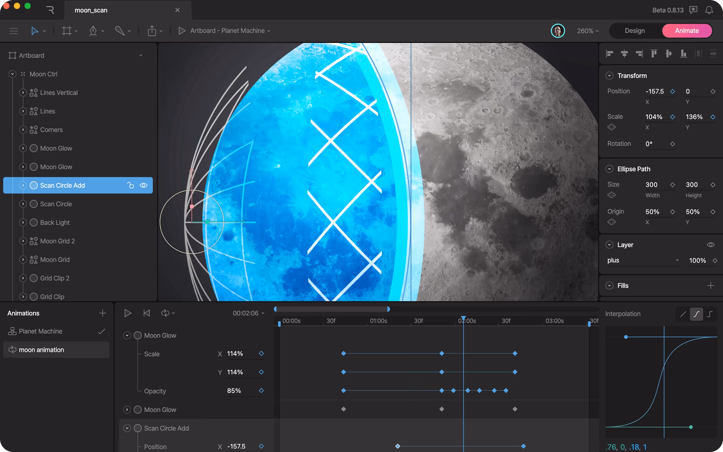This screenshot has width=723, height=452.
Task: Click the Artboard frame tool icon
Action: [x=67, y=31]
